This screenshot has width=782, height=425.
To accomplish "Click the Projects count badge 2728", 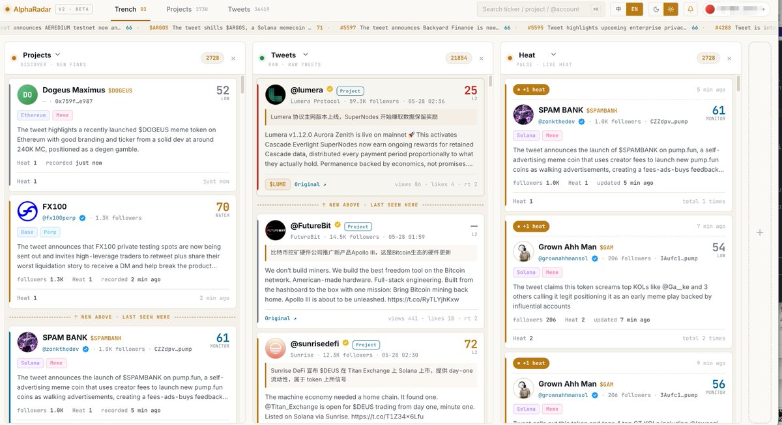I will [x=212, y=58].
